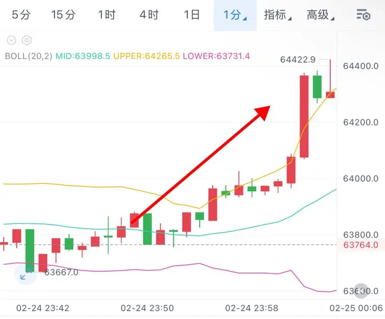Click the 64200.0 price axis label

click(x=361, y=122)
